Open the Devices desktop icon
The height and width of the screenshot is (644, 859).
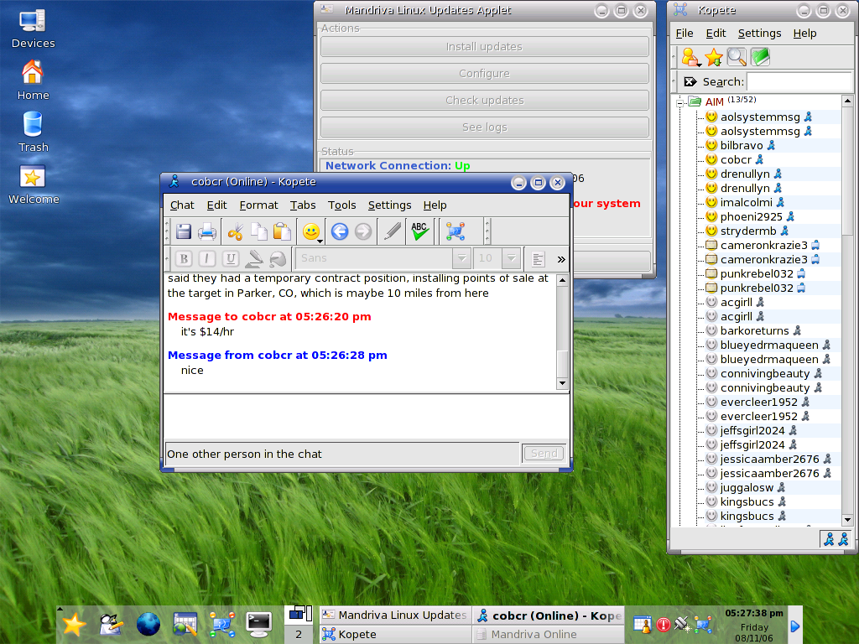[33, 29]
